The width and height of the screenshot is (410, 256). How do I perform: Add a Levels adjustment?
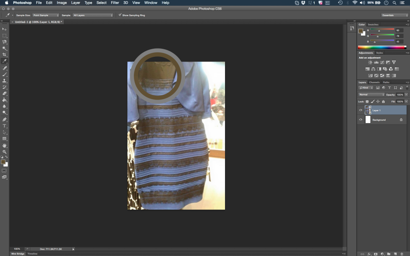point(376,62)
